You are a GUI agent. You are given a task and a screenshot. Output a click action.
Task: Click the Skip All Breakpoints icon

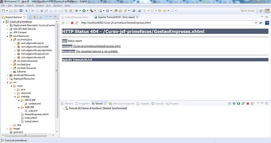(x=26, y=11)
